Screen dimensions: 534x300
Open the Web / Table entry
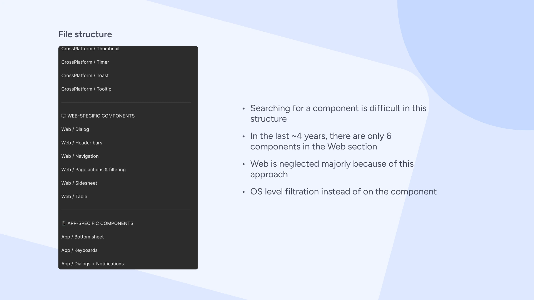click(x=74, y=196)
